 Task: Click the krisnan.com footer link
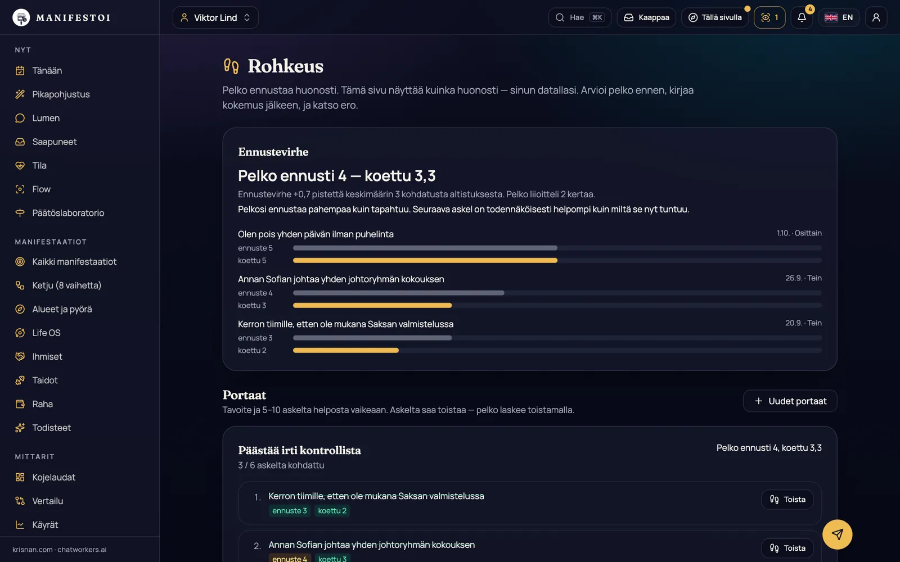tap(33, 550)
